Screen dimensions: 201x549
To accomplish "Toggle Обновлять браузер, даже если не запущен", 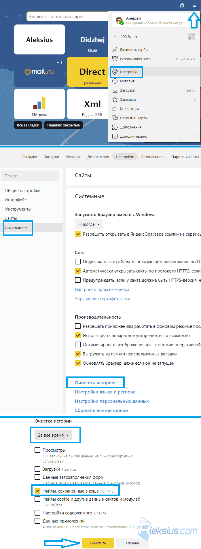I will pos(78,363).
